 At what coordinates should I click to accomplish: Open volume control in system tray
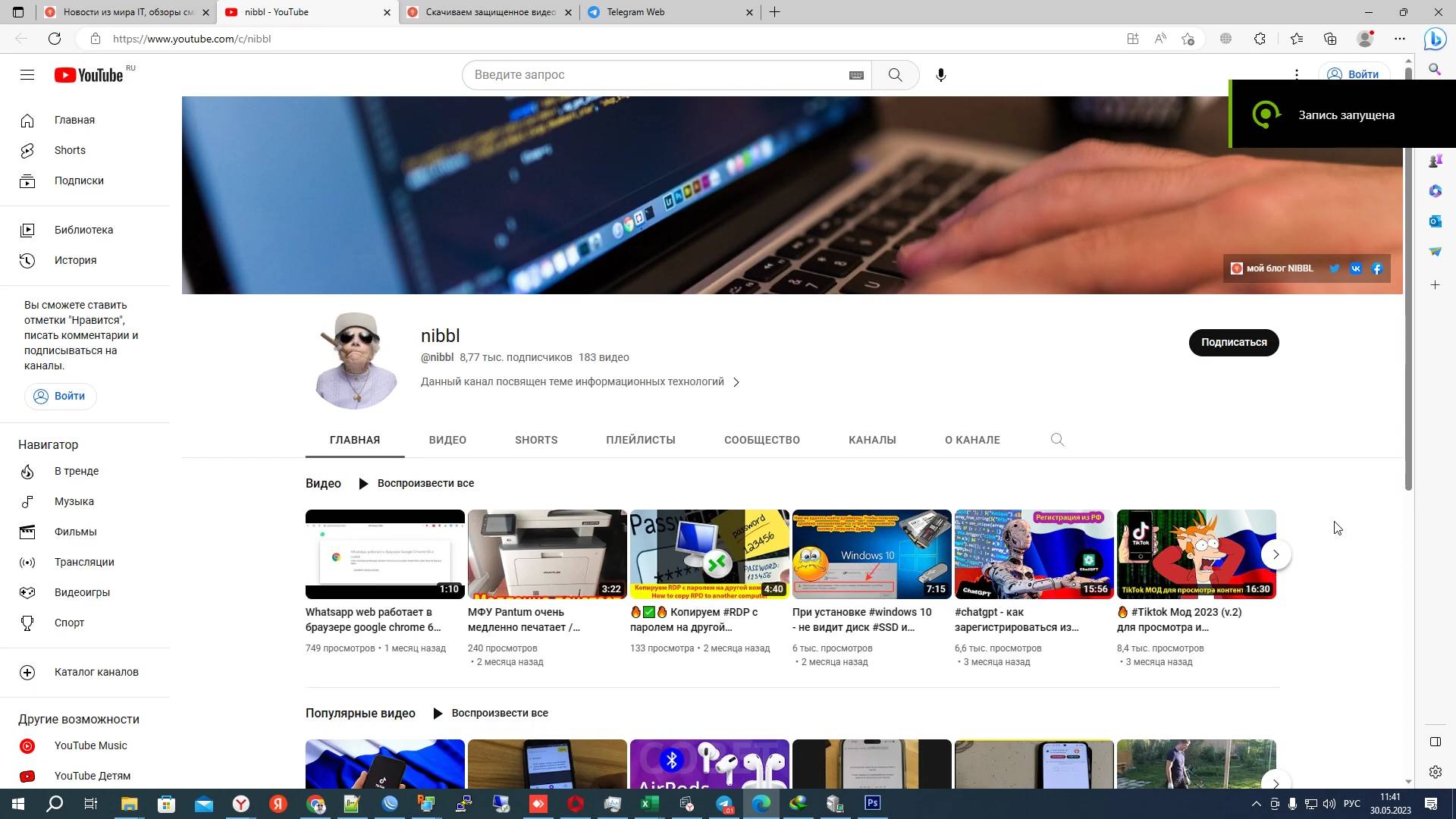[x=1329, y=804]
